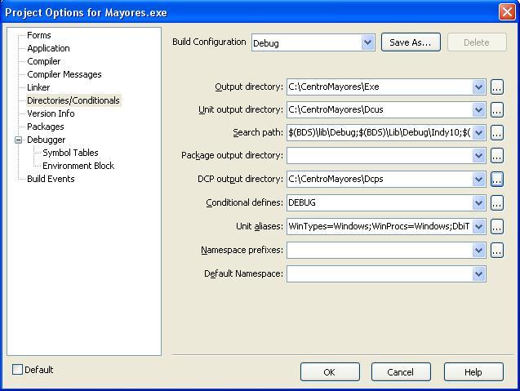The height and width of the screenshot is (391, 520).
Task: Browse for Package output directory
Action: [x=496, y=156]
